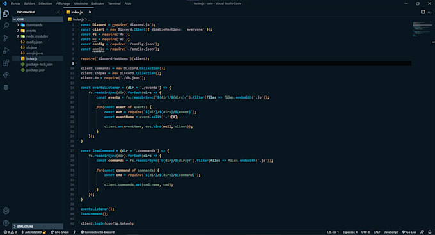435x235 pixels.
Task: Click the VS Code logo icon
Action: [x=4, y=4]
